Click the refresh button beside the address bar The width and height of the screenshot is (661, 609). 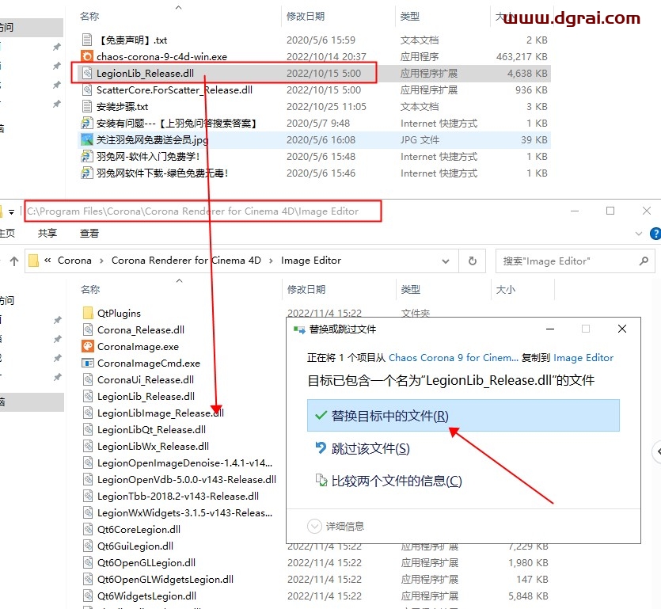coord(473,261)
